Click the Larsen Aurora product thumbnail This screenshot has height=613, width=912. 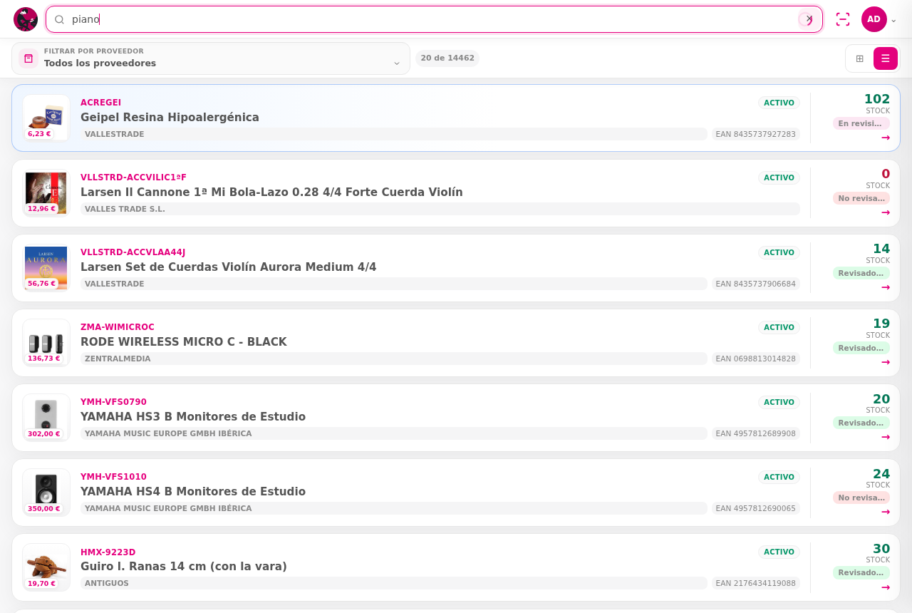click(x=46, y=267)
